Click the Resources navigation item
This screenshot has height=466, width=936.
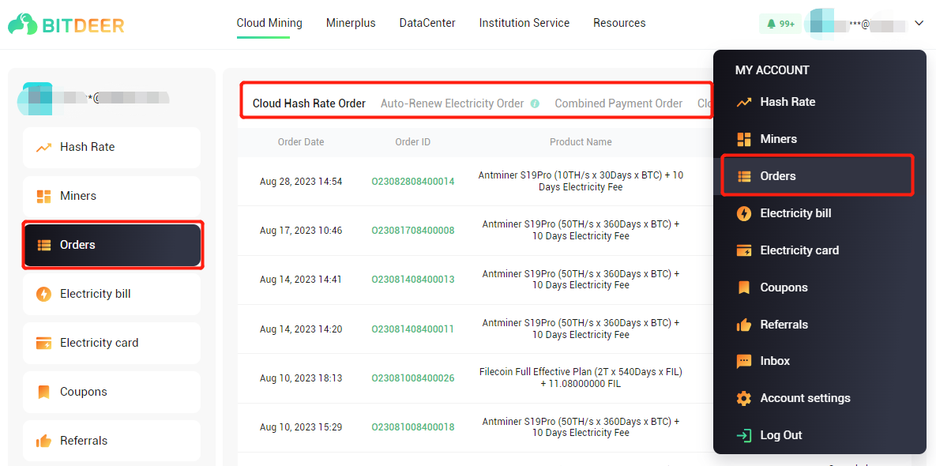(x=619, y=23)
